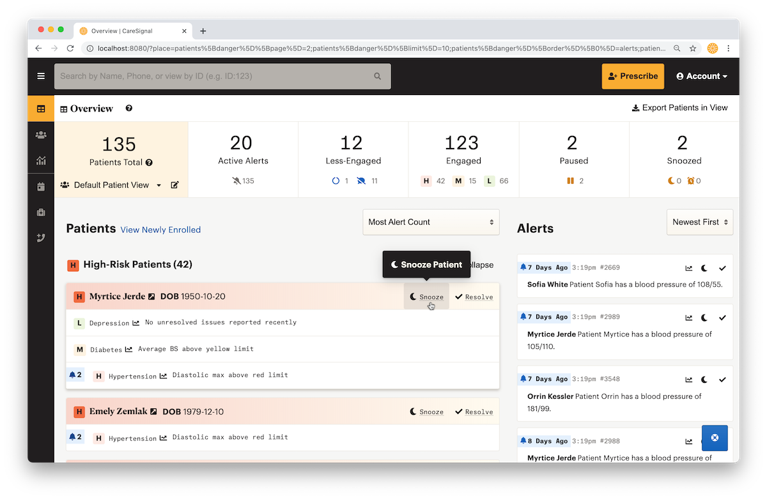Click the bell alert badge on Myrtice Jerde's Hypertension row
The image size is (767, 499).
tap(75, 375)
